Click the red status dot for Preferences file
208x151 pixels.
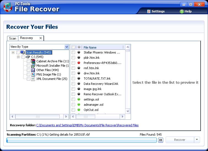coord(79,63)
